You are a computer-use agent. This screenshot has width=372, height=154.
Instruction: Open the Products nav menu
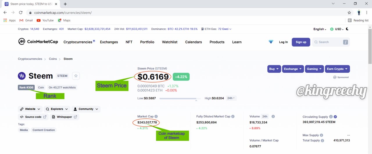217,42
